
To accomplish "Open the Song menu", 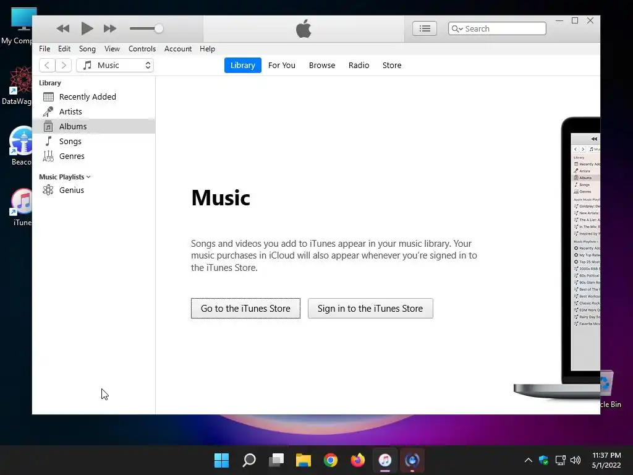I will pyautogui.click(x=87, y=48).
